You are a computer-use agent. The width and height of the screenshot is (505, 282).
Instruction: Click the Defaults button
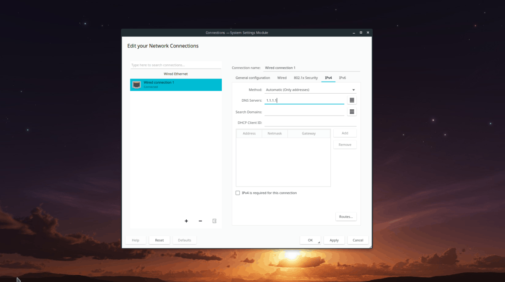(x=184, y=240)
